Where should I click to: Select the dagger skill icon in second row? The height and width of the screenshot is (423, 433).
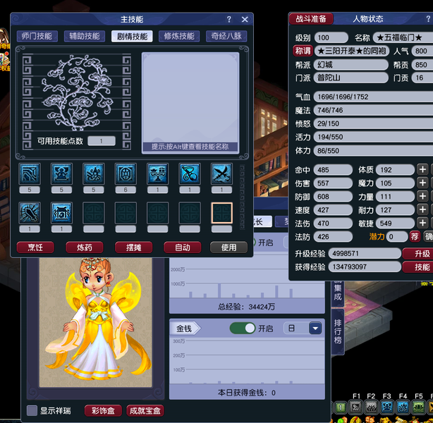click(x=30, y=213)
